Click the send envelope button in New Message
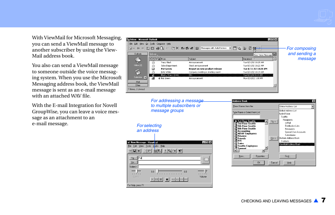The height and width of the screenshot is (215, 335). (206, 160)
